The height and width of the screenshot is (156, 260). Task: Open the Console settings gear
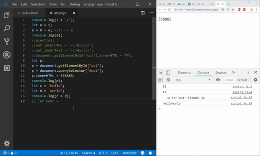(x=256, y=80)
